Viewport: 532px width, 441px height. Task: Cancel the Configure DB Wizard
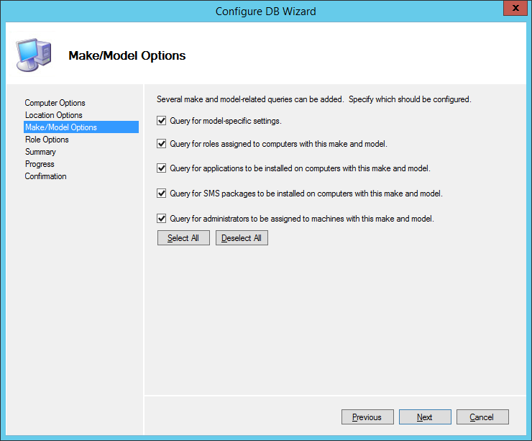click(482, 417)
